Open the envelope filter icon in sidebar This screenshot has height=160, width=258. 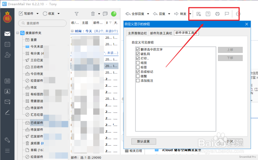tap(7, 102)
